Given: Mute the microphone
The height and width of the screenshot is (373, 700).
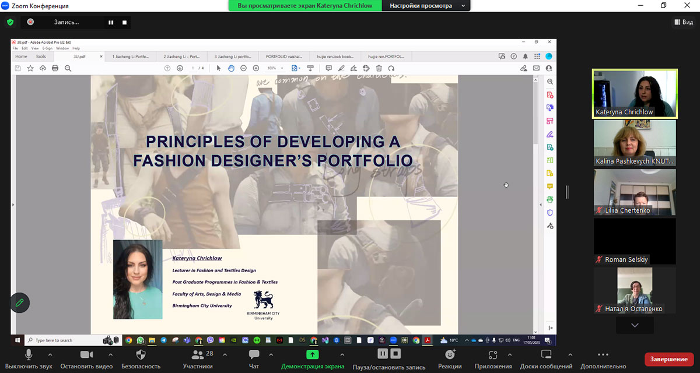Looking at the screenshot, I should (x=29, y=355).
